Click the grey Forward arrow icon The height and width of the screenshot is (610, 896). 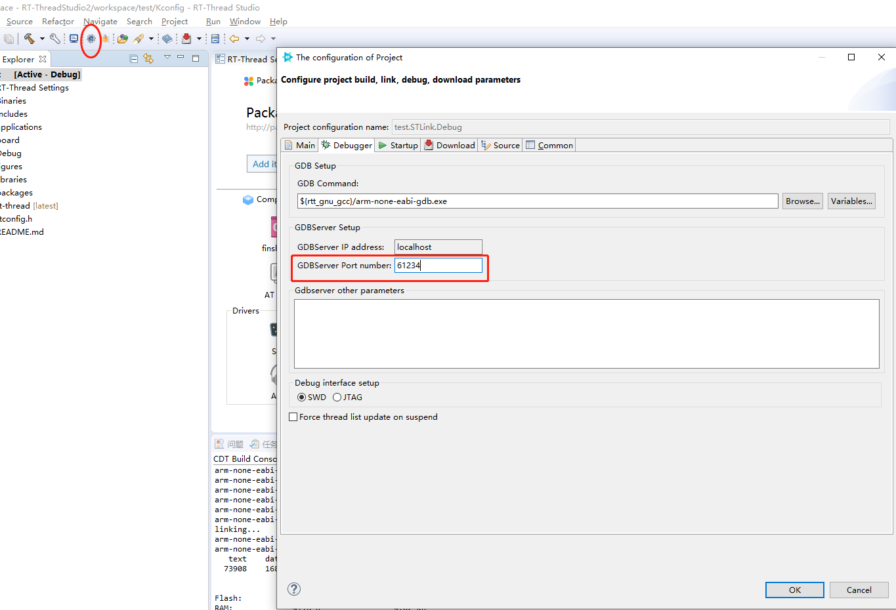point(261,39)
